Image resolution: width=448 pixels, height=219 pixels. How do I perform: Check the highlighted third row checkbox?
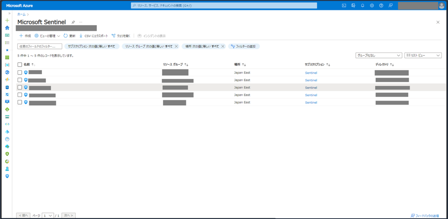coord(20,88)
